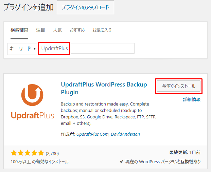Open the 人気 tab

tap(57, 30)
